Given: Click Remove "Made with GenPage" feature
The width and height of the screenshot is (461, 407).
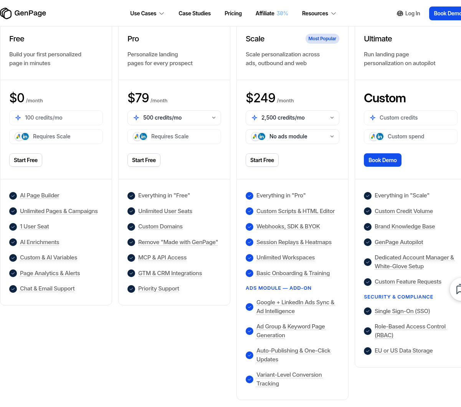Looking at the screenshot, I should pyautogui.click(x=178, y=242).
